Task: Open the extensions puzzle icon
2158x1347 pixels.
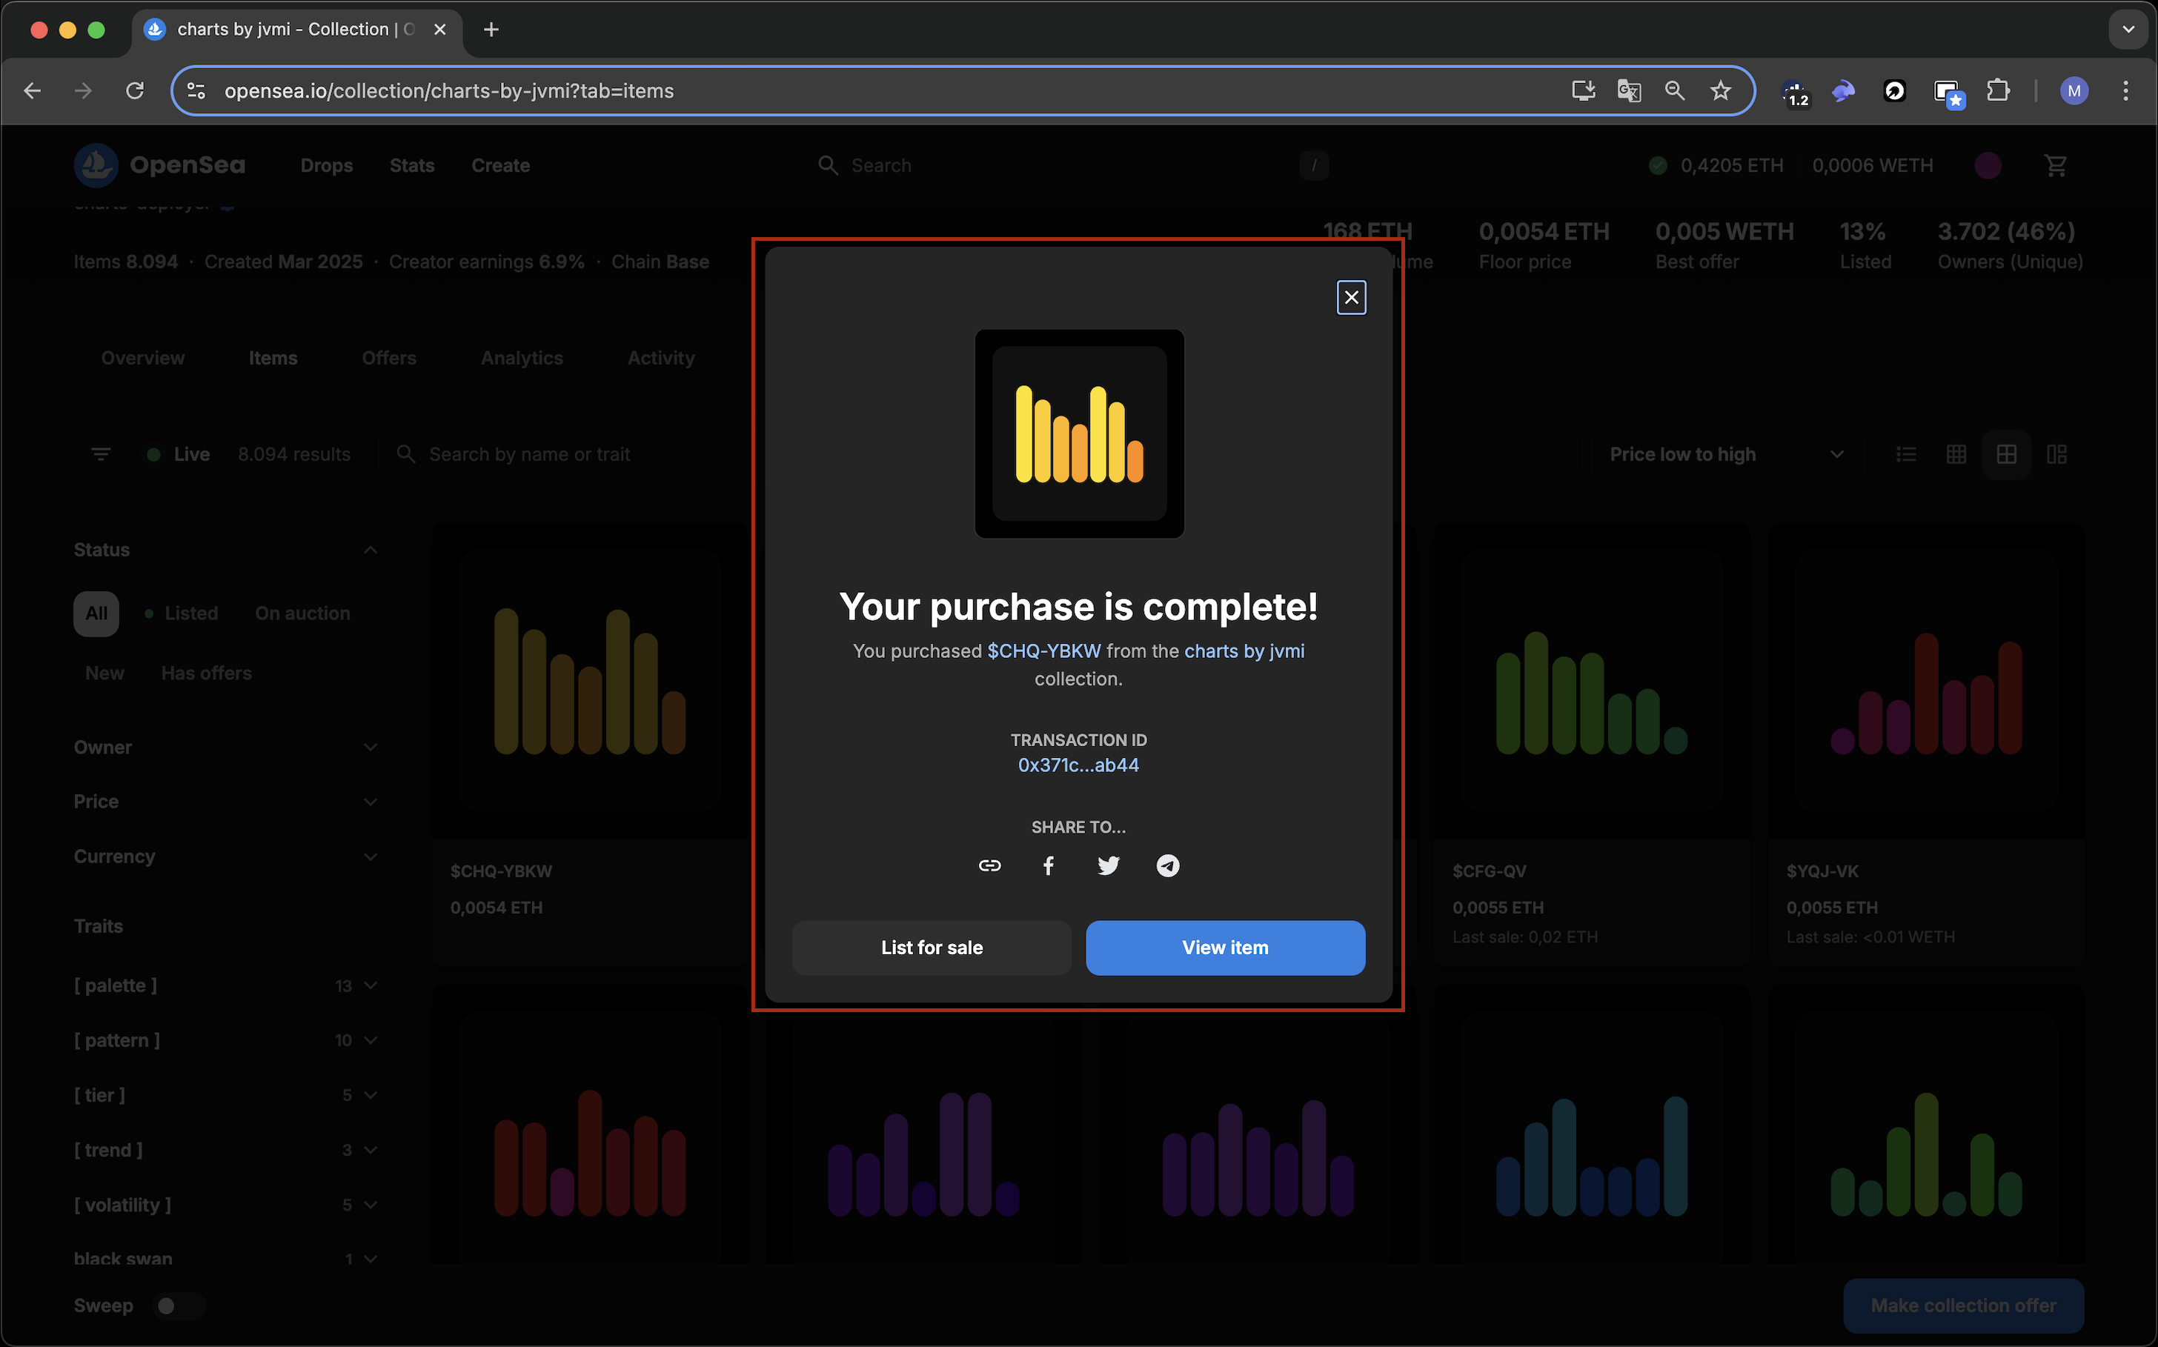Action: coord(1998,91)
